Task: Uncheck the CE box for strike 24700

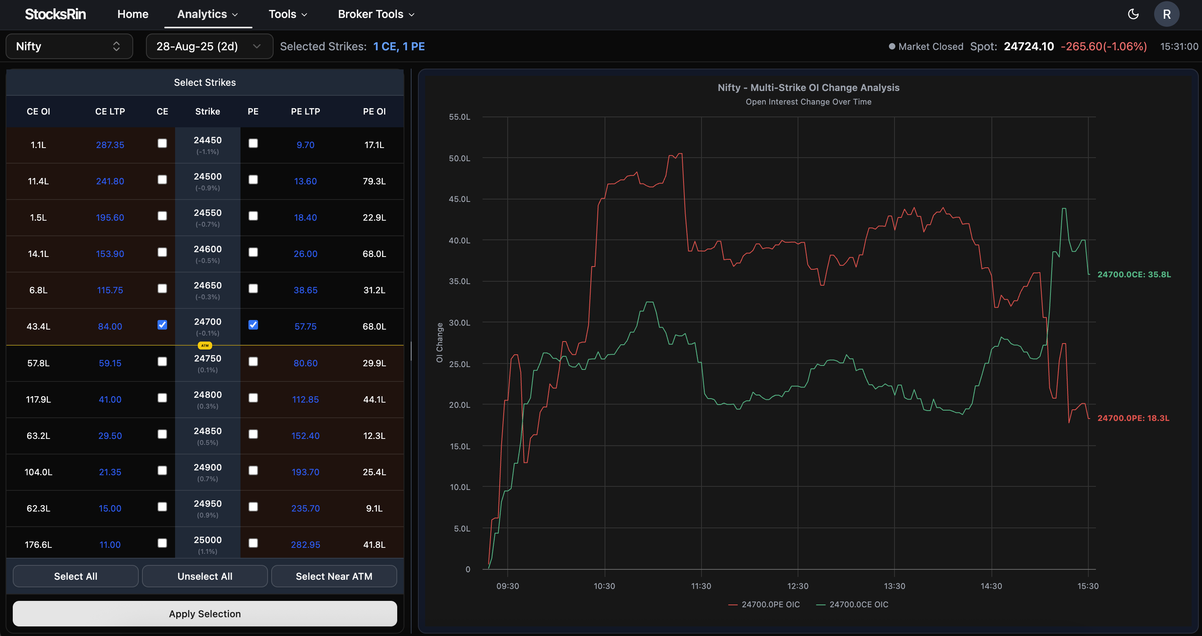Action: [x=162, y=325]
